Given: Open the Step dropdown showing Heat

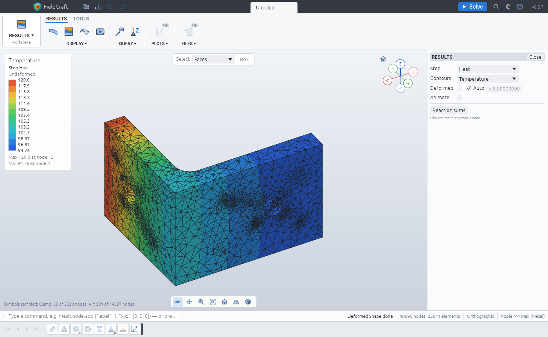Looking at the screenshot, I should point(488,69).
